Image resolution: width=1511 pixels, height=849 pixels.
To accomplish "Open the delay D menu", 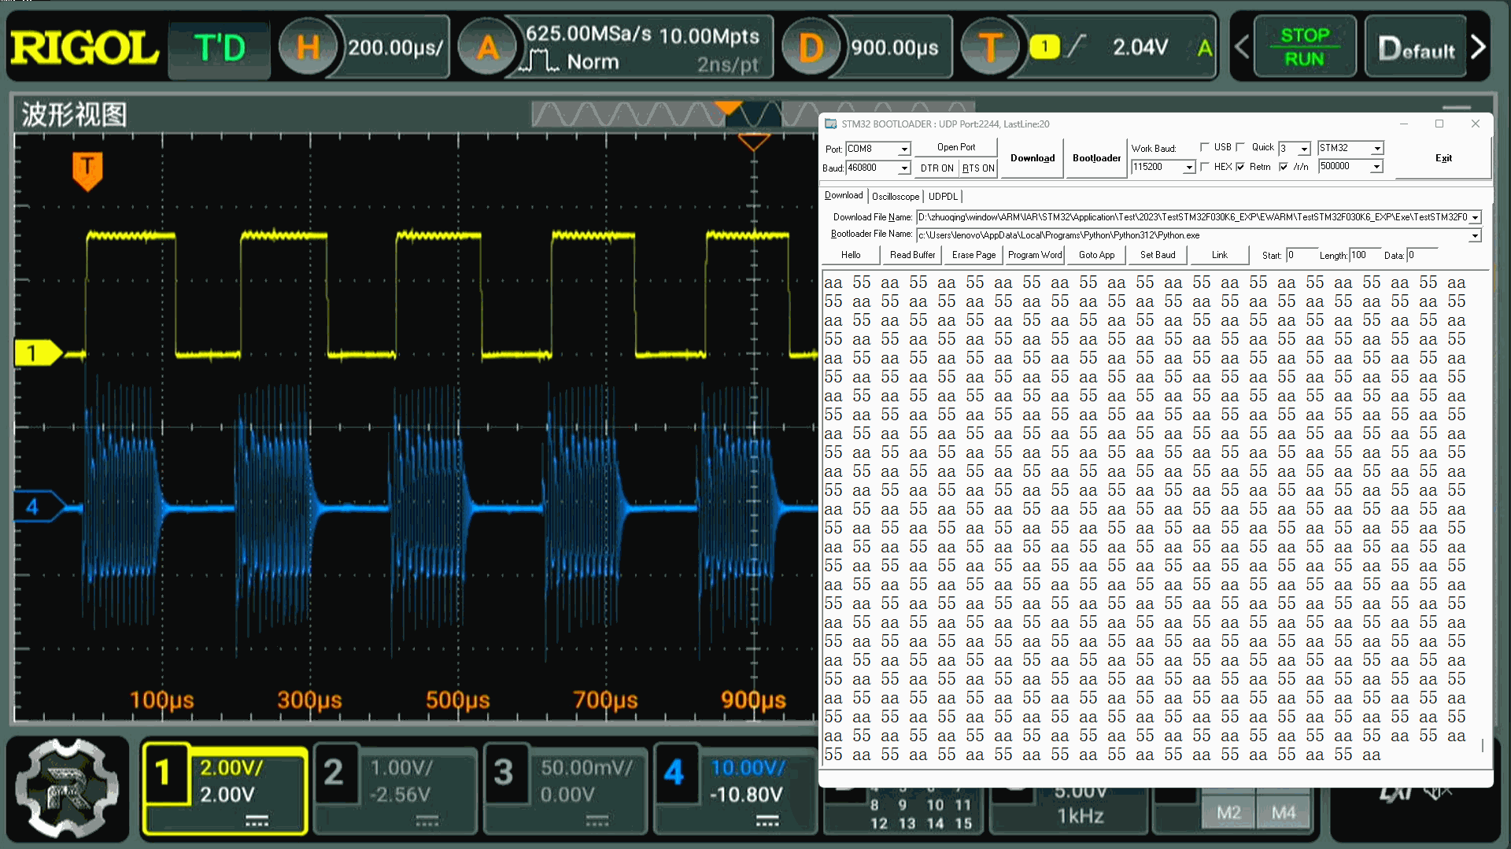I will pyautogui.click(x=811, y=48).
